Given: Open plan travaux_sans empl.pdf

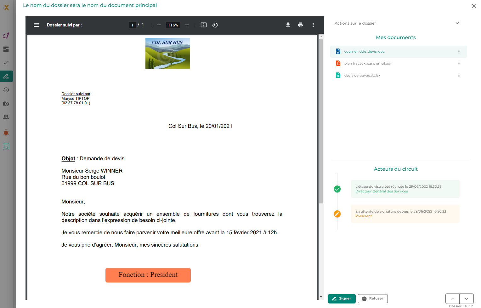Looking at the screenshot, I should pyautogui.click(x=368, y=63).
